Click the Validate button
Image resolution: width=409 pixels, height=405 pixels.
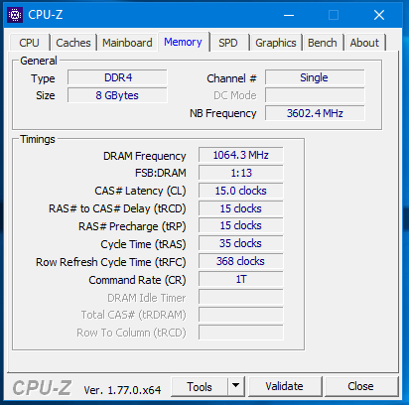[x=284, y=386]
